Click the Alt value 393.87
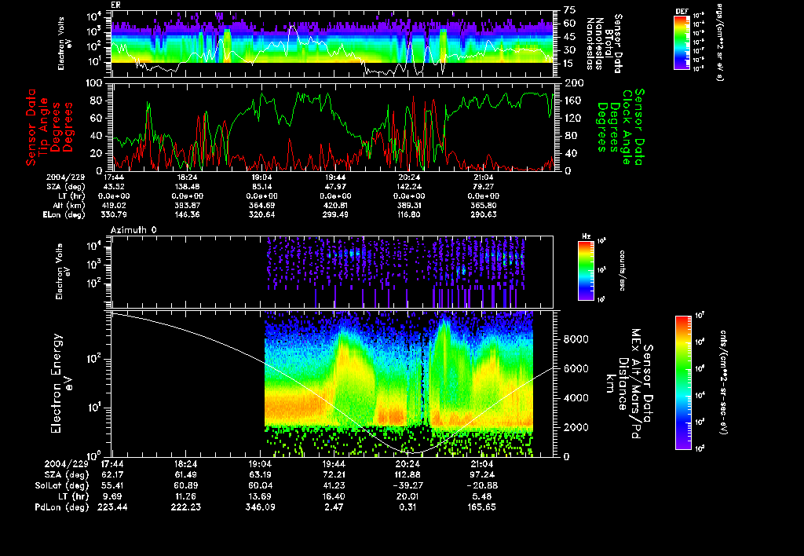 click(187, 205)
